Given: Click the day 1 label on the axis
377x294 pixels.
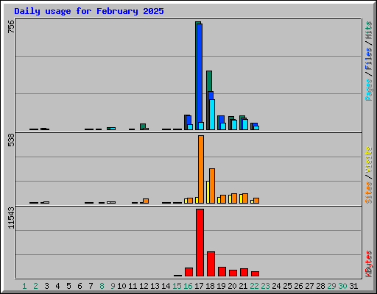Looking at the screenshot, I should (24, 286).
